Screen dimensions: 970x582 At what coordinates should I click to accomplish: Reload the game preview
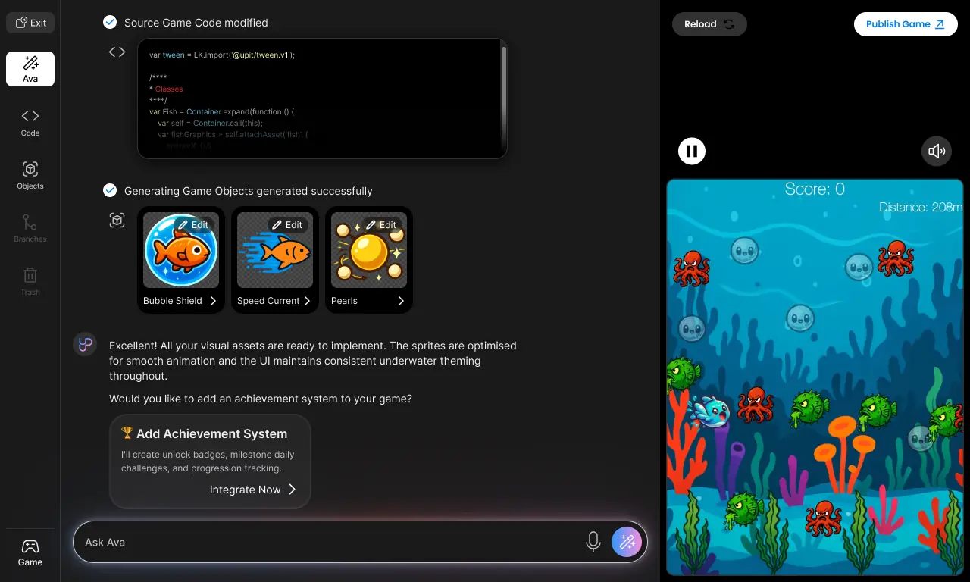pos(709,24)
